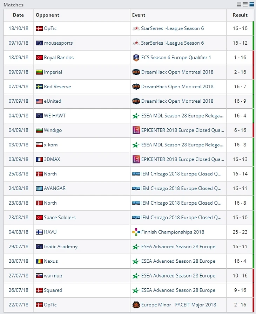Click the Finnish Championships 2018 logo
The image size is (256, 314).
pos(136,232)
